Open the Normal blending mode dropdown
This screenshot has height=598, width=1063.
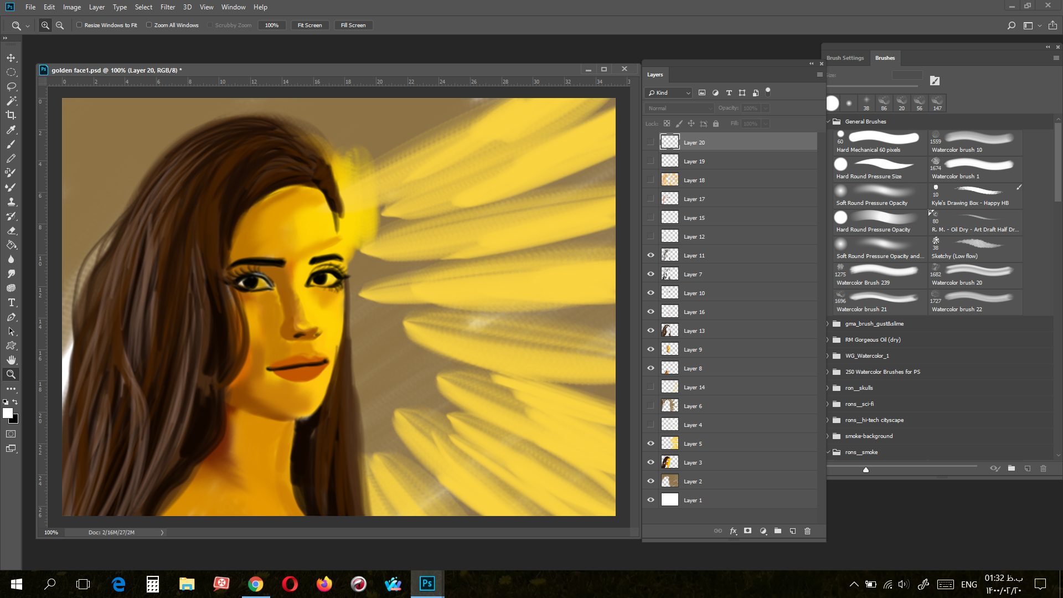pyautogui.click(x=679, y=108)
